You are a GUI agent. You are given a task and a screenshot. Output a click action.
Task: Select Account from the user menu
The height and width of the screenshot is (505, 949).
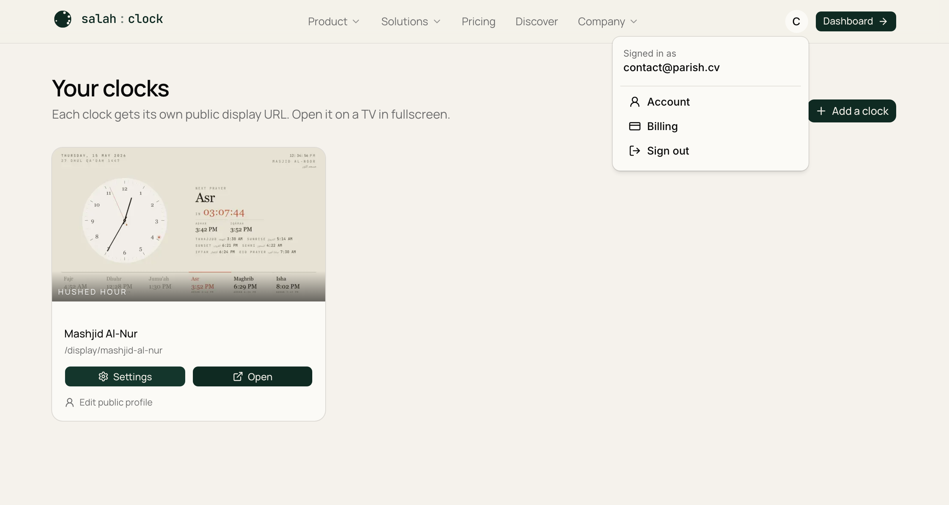[710, 102]
